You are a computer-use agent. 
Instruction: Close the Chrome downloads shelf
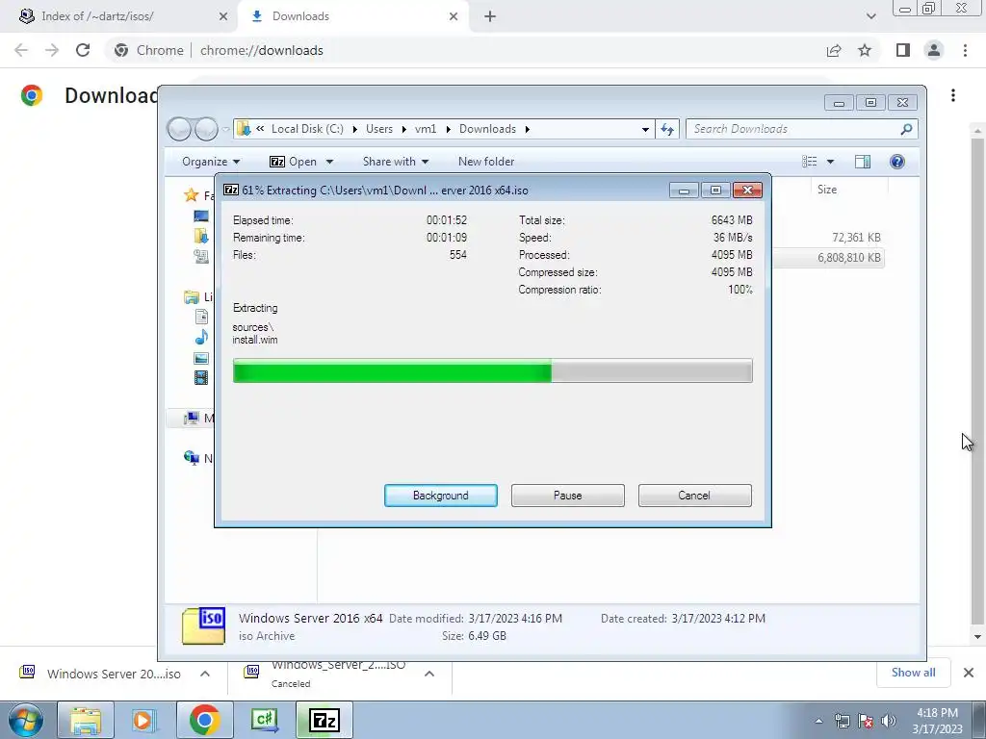click(x=969, y=673)
